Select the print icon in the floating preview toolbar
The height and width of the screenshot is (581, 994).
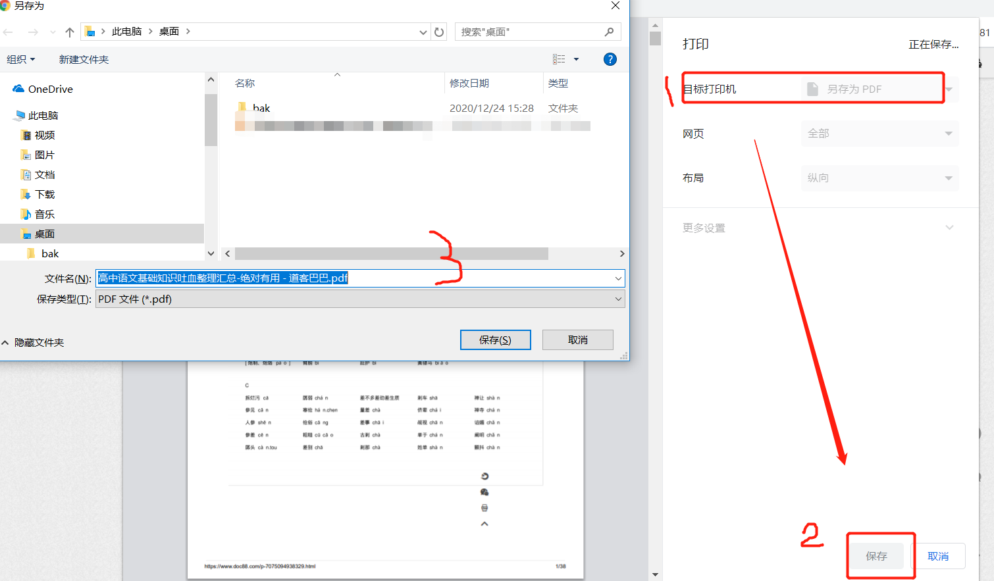pyautogui.click(x=484, y=507)
